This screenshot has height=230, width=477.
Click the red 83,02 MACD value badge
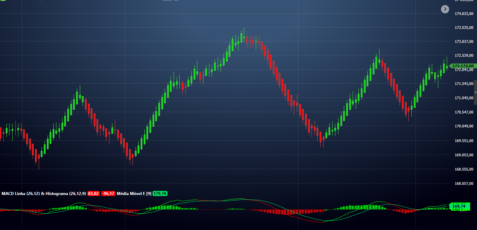[x=93, y=194]
